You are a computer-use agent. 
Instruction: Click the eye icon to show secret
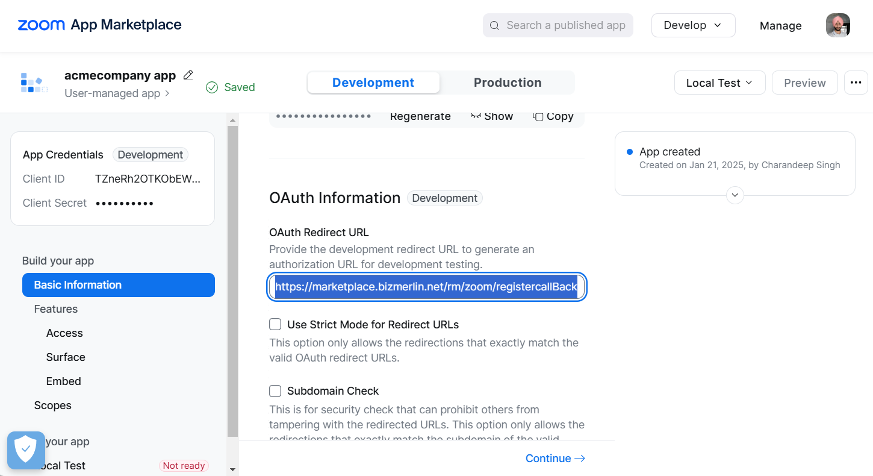(x=476, y=116)
